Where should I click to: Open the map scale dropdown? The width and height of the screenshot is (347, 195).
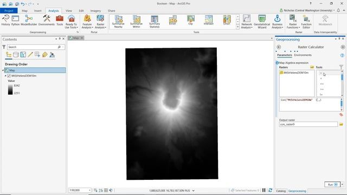(x=89, y=190)
